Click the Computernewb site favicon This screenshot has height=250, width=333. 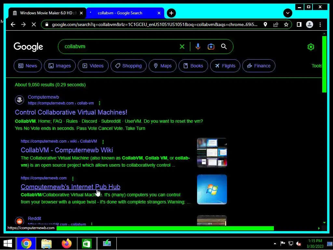[20, 100]
